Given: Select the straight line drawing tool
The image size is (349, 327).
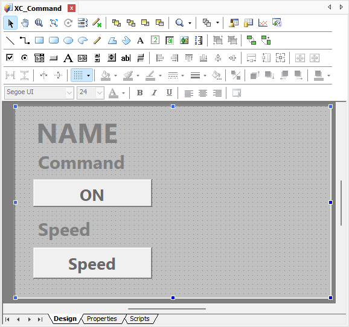Looking at the screenshot, I should click(10, 40).
